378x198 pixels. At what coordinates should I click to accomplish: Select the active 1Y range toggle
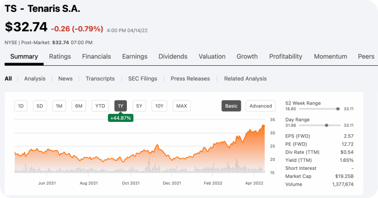click(x=120, y=106)
